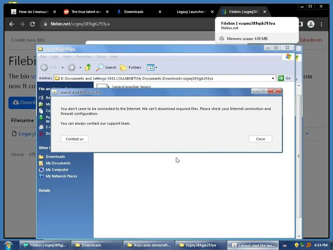Expand the Back history dropdown arrow
This screenshot has width=333, height=250.
point(62,68)
